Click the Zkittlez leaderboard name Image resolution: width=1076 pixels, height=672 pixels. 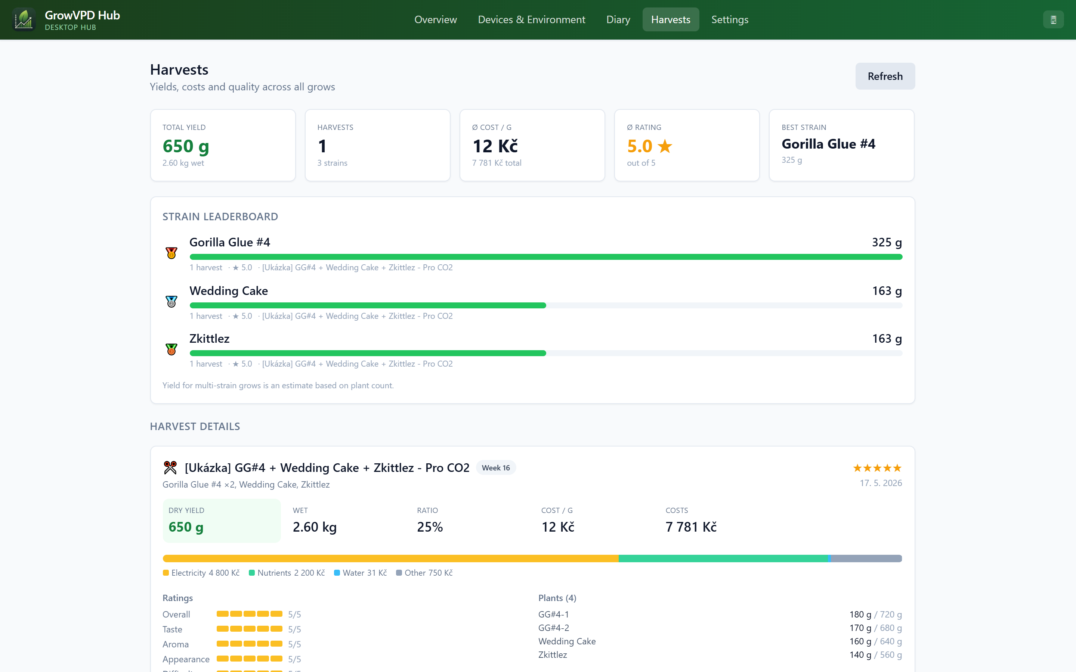(210, 339)
